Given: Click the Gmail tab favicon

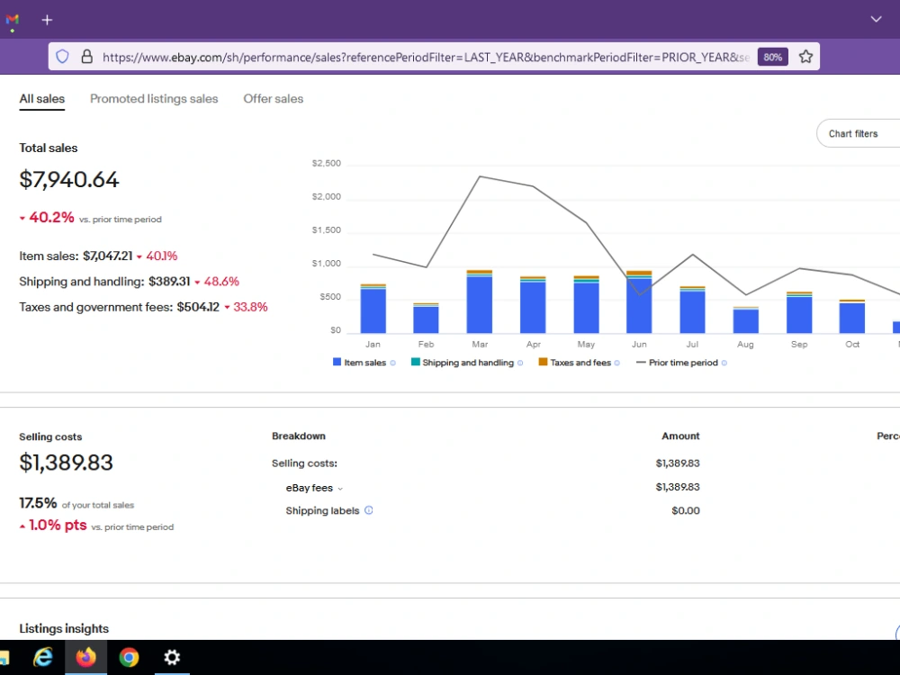Looking at the screenshot, I should click(12, 20).
